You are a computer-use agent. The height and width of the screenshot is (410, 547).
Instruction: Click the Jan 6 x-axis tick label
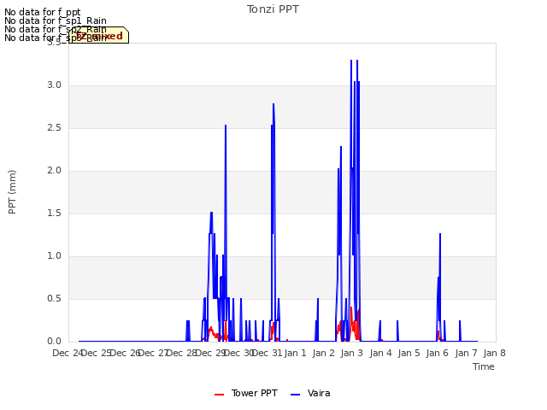click(437, 353)
